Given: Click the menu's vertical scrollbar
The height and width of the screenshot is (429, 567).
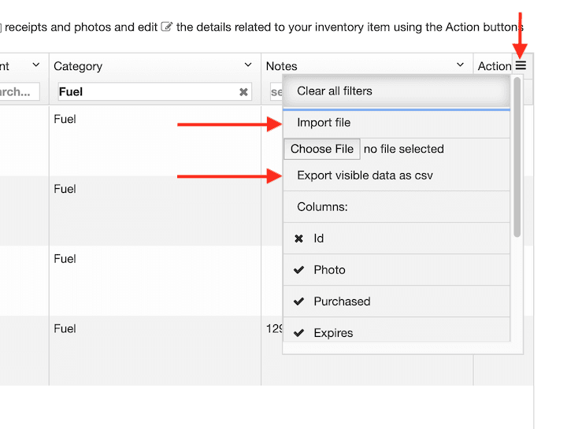Looking at the screenshot, I should point(517,157).
